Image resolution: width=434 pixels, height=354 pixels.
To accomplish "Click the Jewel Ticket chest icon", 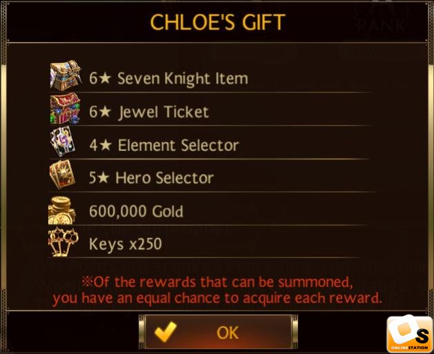I will click(66, 108).
